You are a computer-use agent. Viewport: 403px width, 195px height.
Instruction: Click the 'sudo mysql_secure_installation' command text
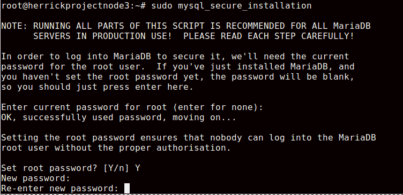tap(232, 6)
